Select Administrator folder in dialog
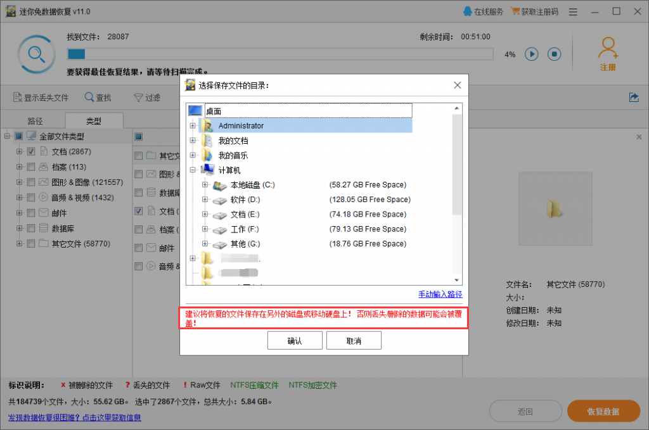This screenshot has height=430, width=649. pos(305,125)
